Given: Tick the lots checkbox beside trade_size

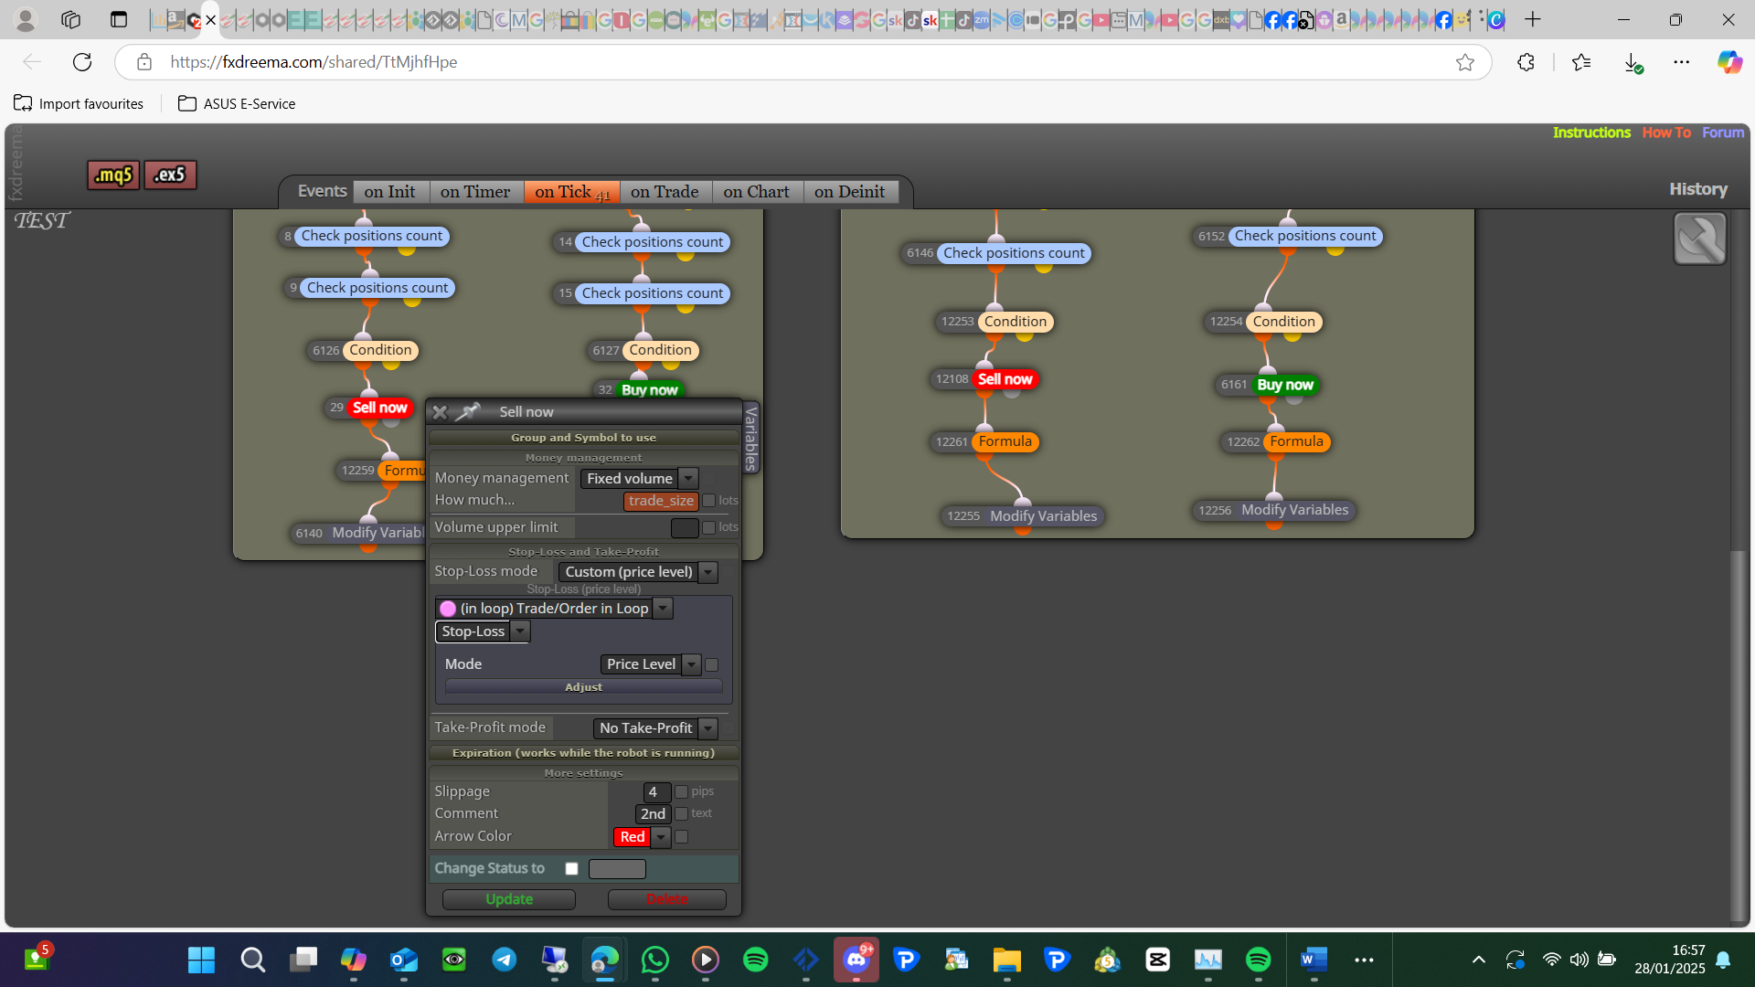Looking at the screenshot, I should point(708,501).
